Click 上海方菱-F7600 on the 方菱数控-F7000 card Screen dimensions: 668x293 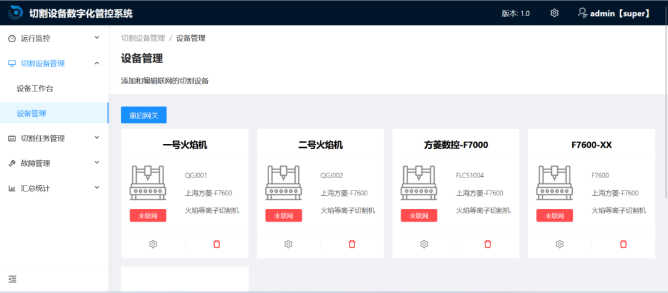point(480,193)
